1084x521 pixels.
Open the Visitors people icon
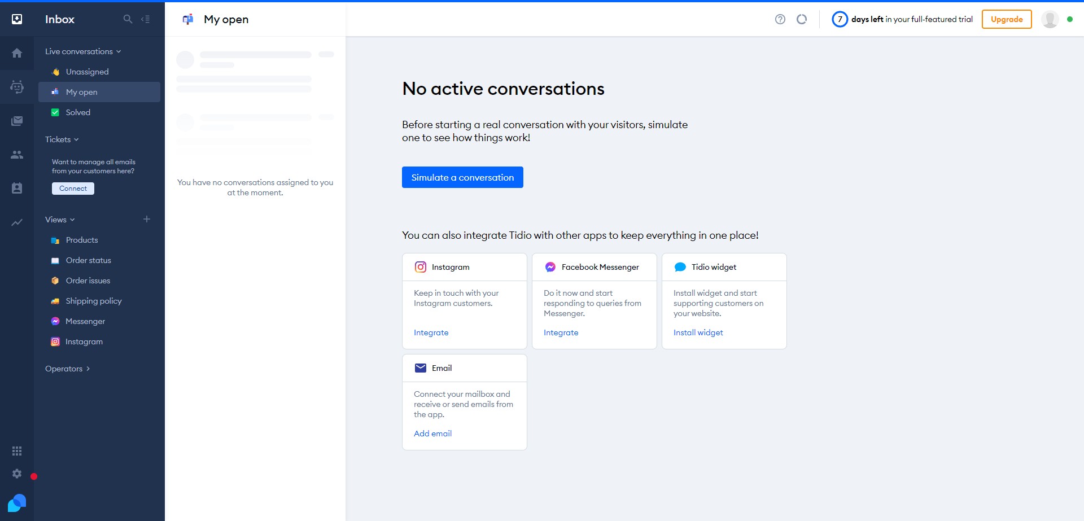pos(17,155)
